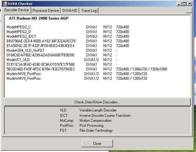Viewport: 196px width, 152px height.
Task: Click the MoComp: legend label
Action: click(67, 121)
